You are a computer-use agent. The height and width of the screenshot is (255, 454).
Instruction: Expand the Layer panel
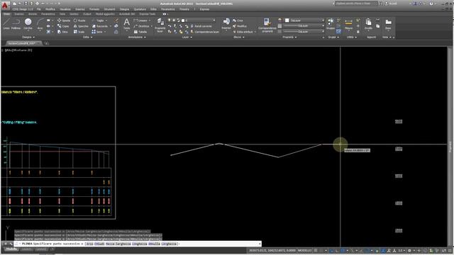[187, 37]
